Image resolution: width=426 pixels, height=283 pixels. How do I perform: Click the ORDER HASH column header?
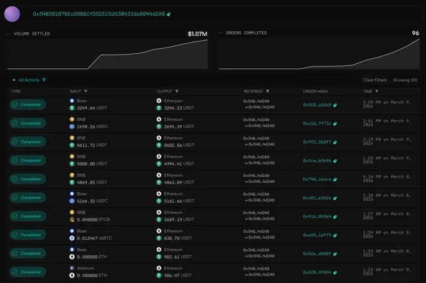(315, 91)
